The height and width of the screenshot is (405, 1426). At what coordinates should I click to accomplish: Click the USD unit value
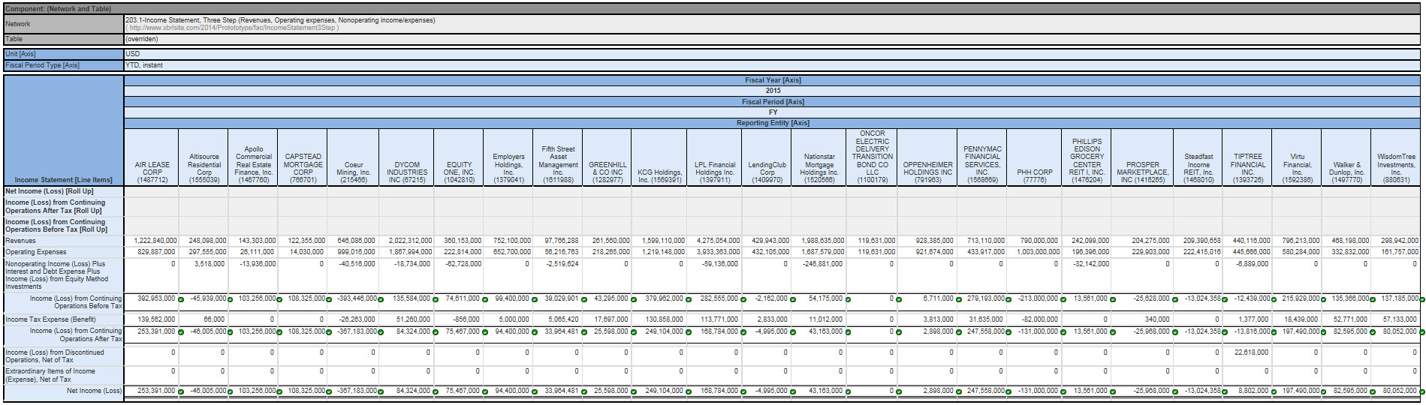pyautogui.click(x=133, y=54)
